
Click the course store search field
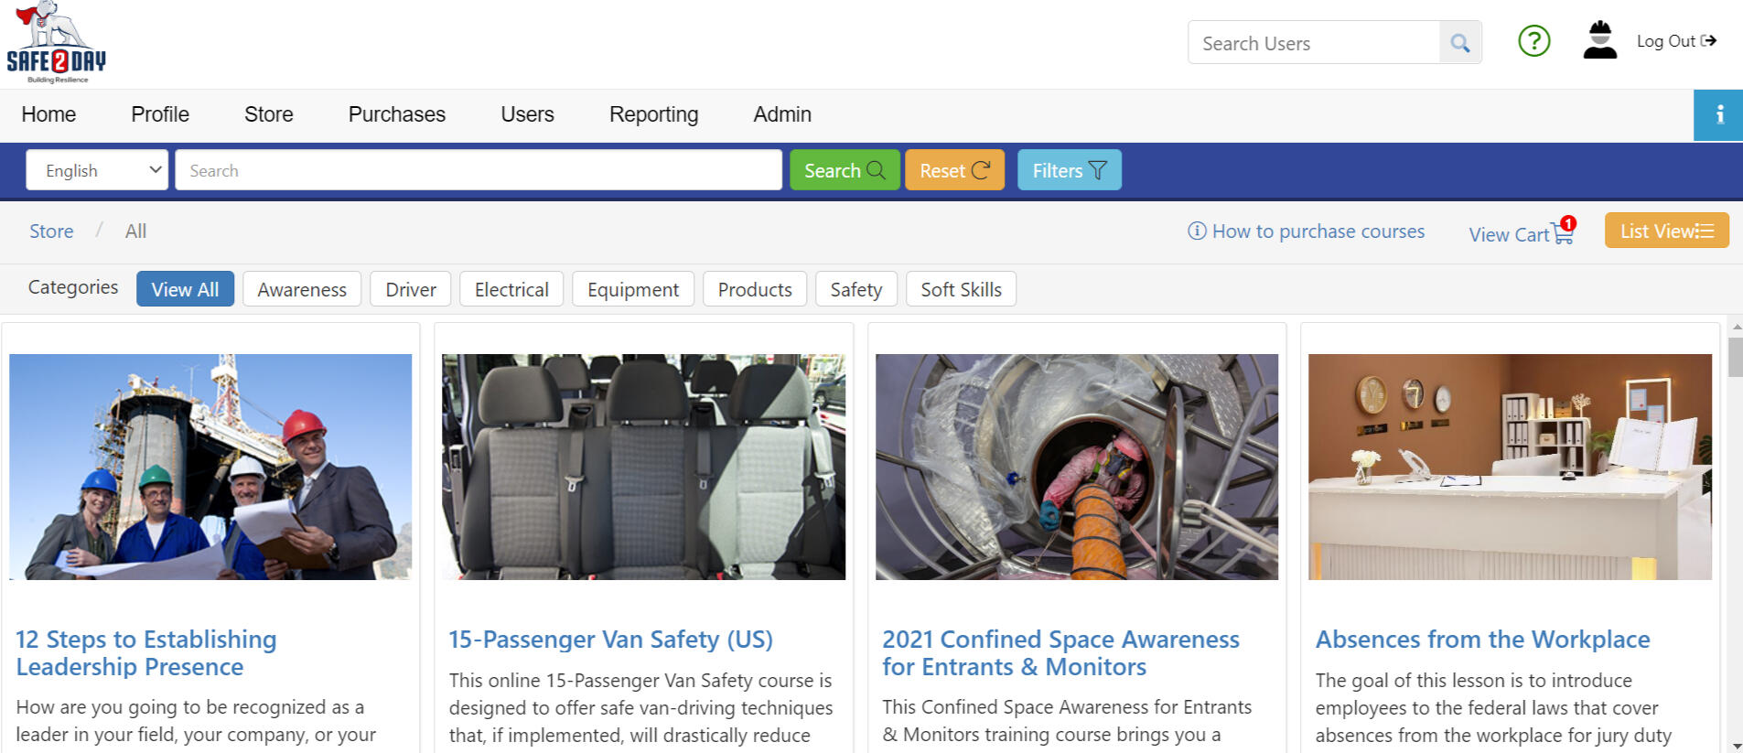(x=478, y=170)
